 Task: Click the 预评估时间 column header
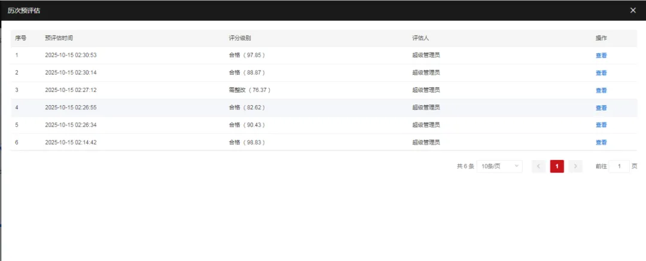pyautogui.click(x=59, y=38)
